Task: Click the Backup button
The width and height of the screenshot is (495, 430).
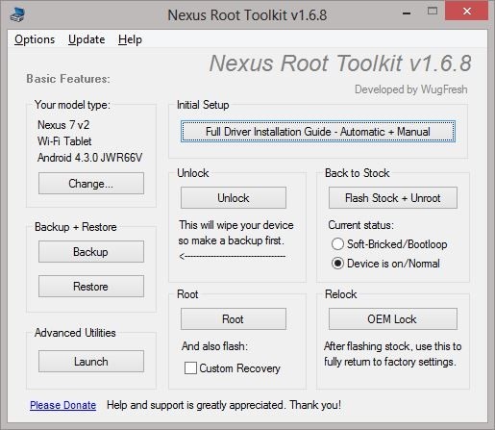Action: point(91,252)
